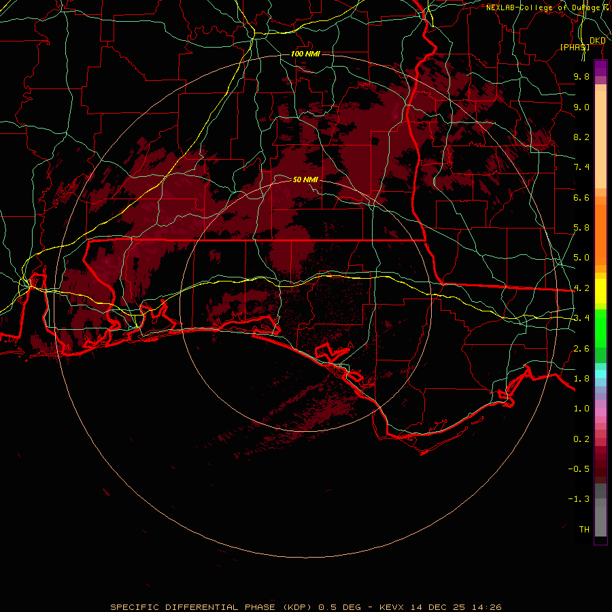Click the 1.0 scale value
612x612 pixels.
(x=581, y=409)
